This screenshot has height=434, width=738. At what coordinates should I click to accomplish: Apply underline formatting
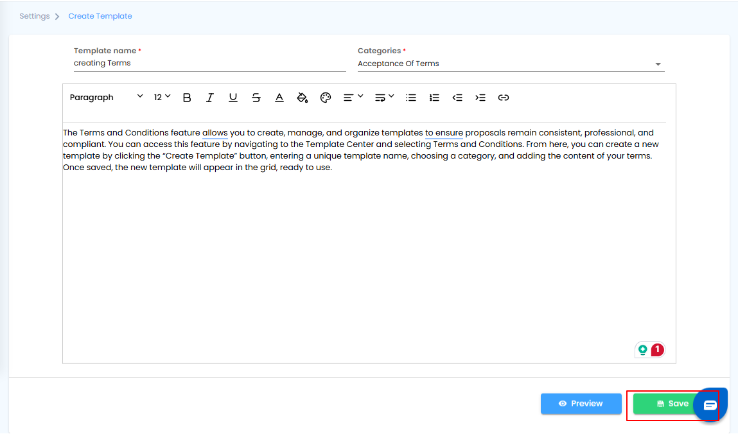[x=233, y=98]
